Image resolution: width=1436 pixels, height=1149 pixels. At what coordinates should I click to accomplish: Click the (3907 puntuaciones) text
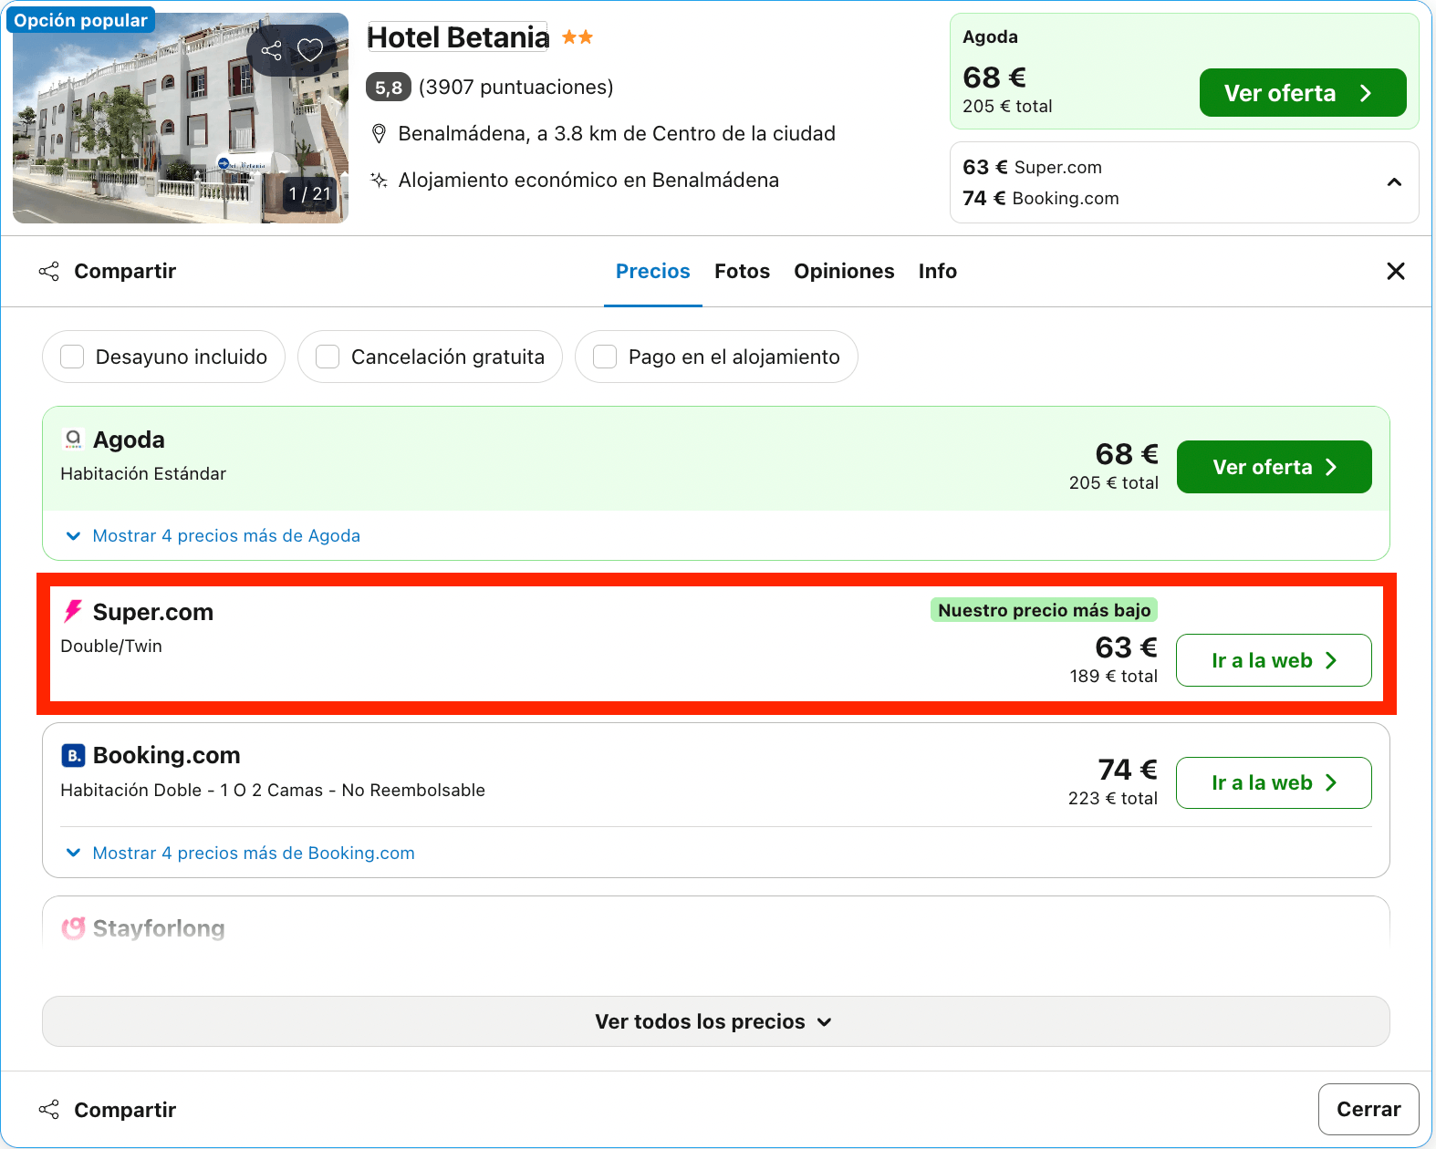click(x=515, y=88)
